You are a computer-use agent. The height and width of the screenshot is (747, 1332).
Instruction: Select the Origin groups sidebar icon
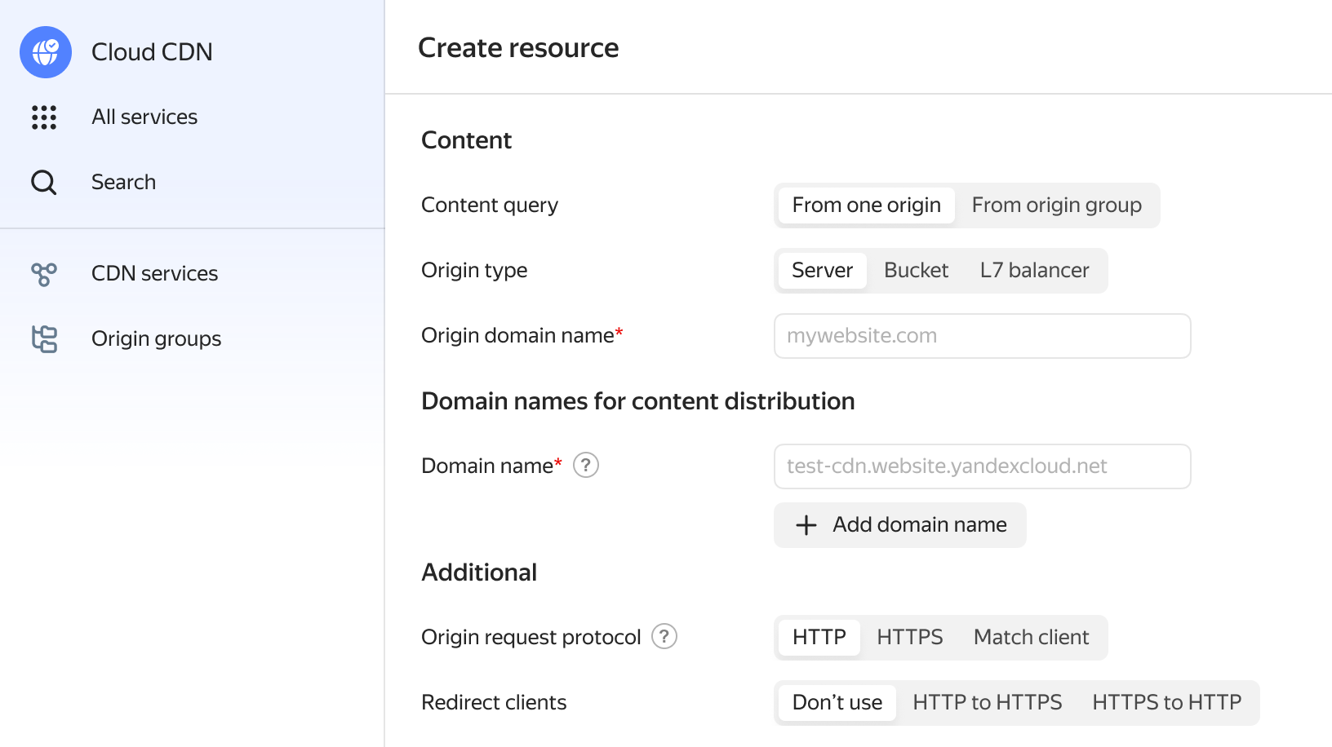pyautogui.click(x=44, y=338)
